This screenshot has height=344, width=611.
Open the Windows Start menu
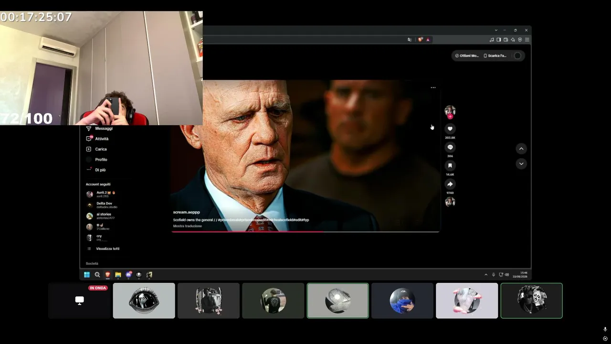click(x=87, y=275)
